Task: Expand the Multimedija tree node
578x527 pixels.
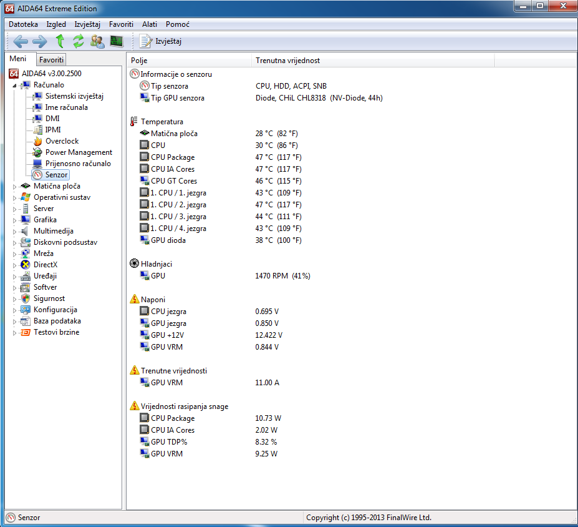Action: click(14, 232)
